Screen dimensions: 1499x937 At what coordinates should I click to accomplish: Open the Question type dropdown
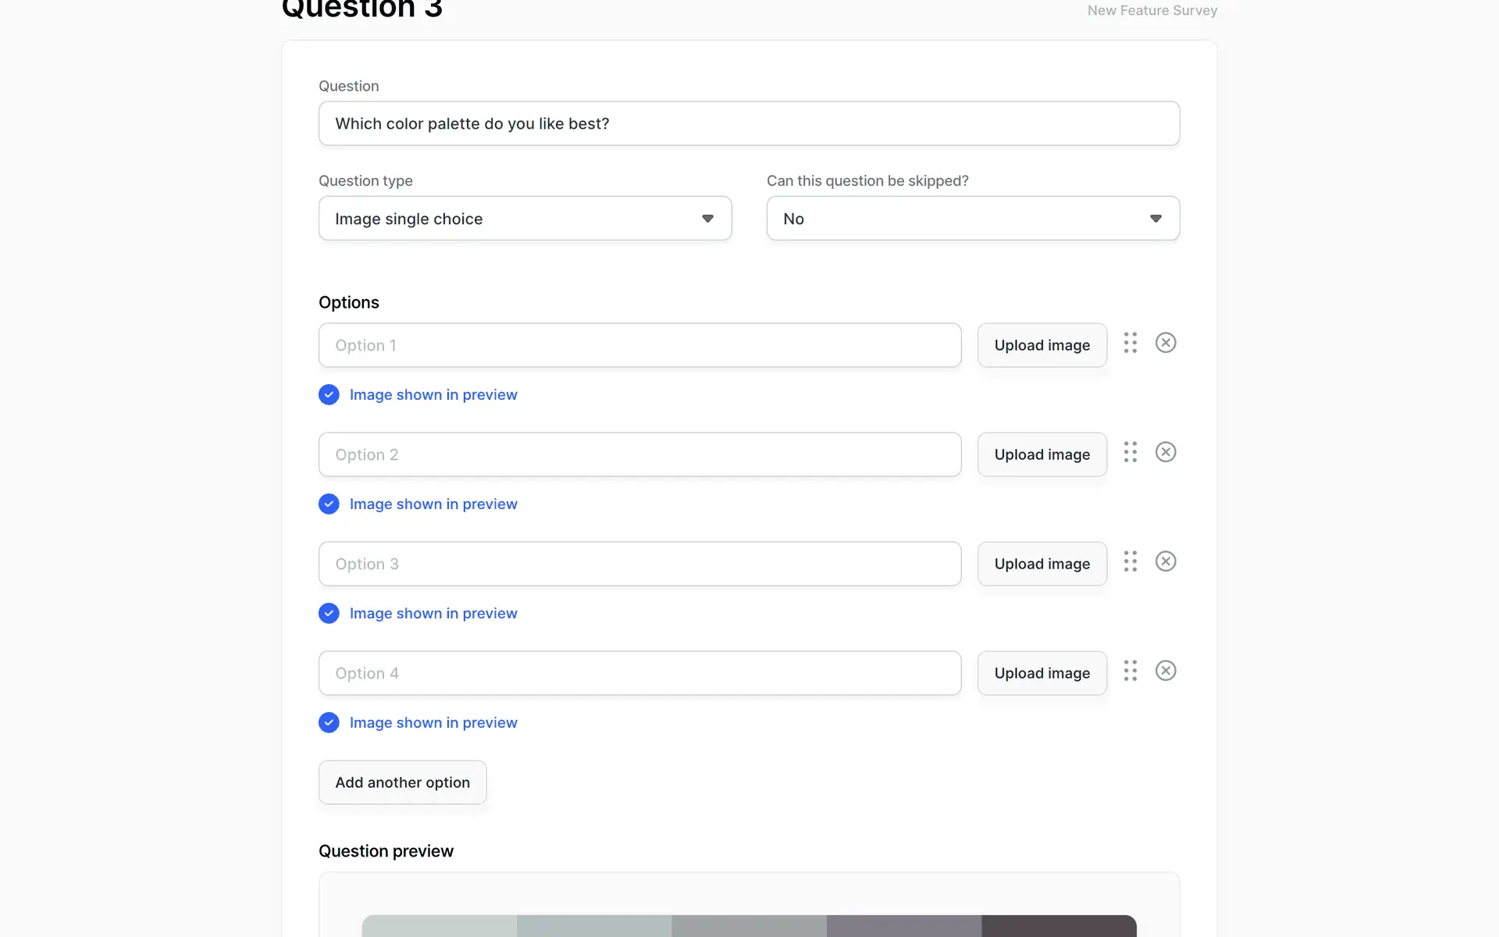click(525, 219)
